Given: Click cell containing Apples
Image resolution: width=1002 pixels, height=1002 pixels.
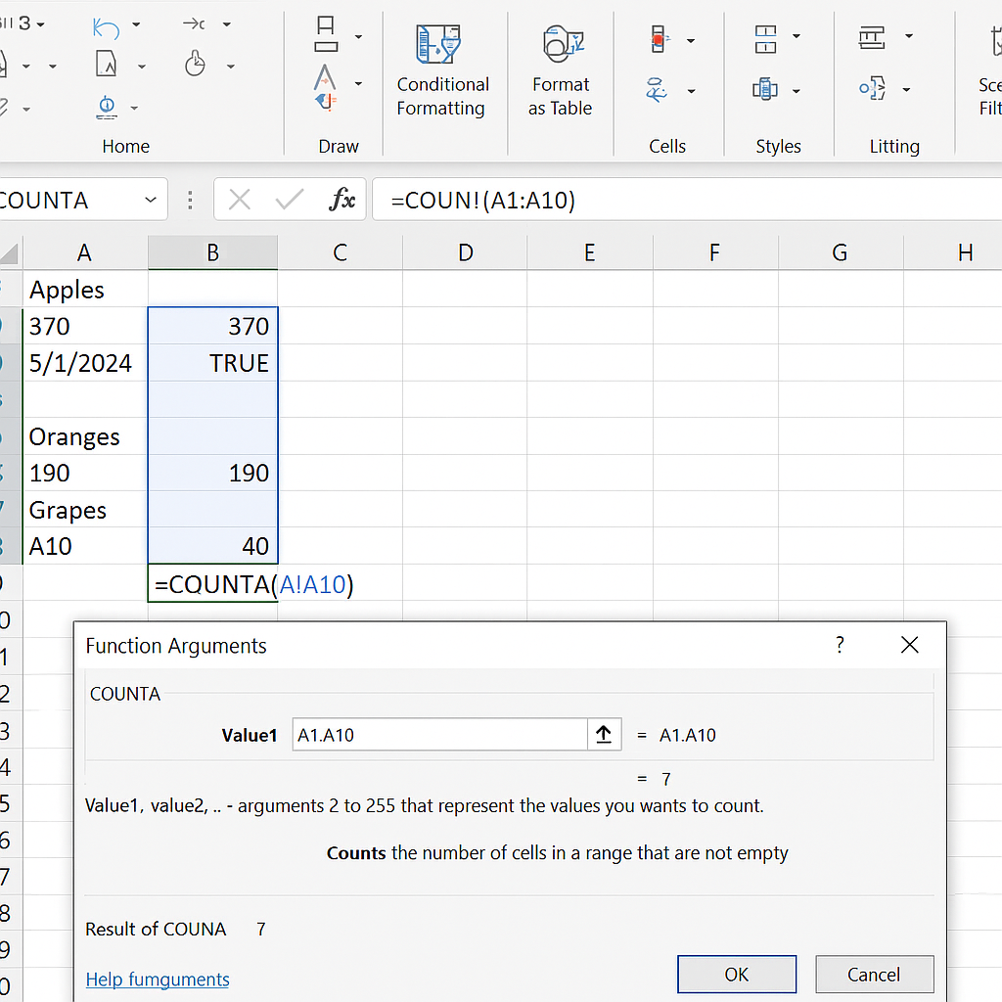Looking at the screenshot, I should (x=85, y=290).
